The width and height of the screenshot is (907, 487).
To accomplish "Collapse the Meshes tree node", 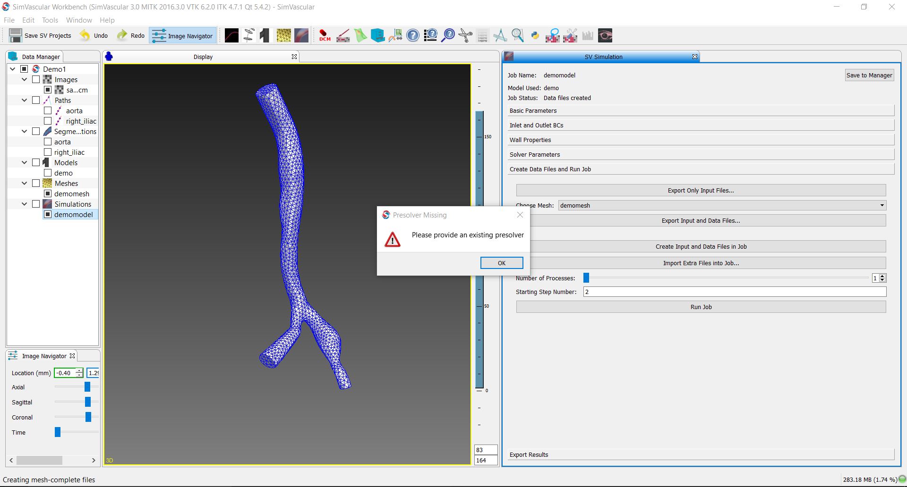I will (x=25, y=183).
